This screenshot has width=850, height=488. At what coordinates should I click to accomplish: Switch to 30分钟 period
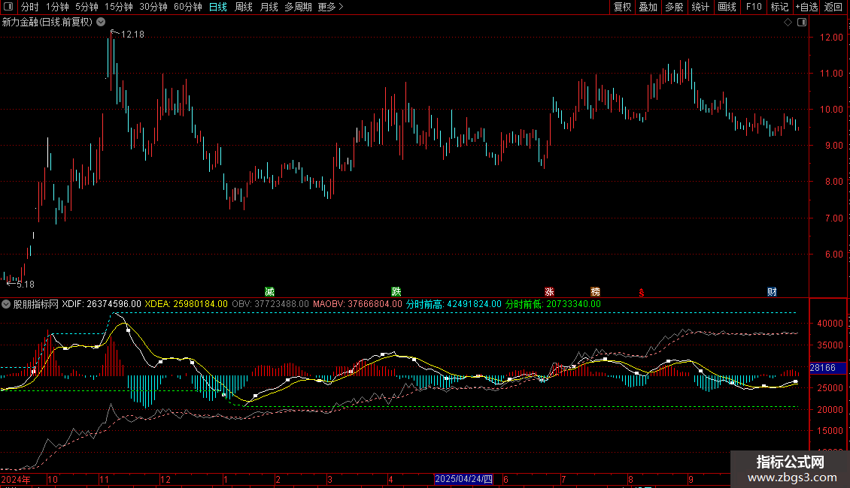tap(153, 7)
